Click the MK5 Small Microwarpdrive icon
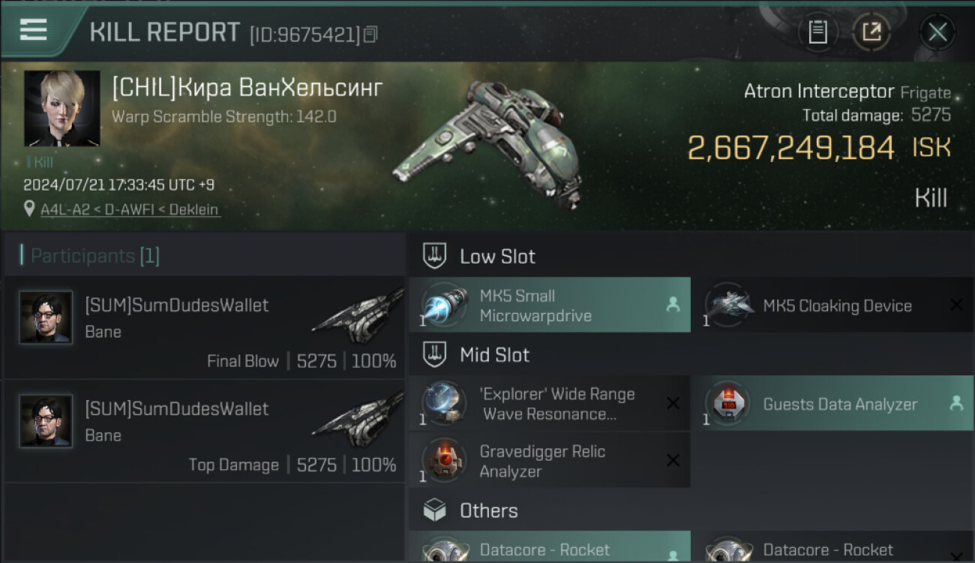Viewport: 975px width, 563px height. (x=444, y=306)
